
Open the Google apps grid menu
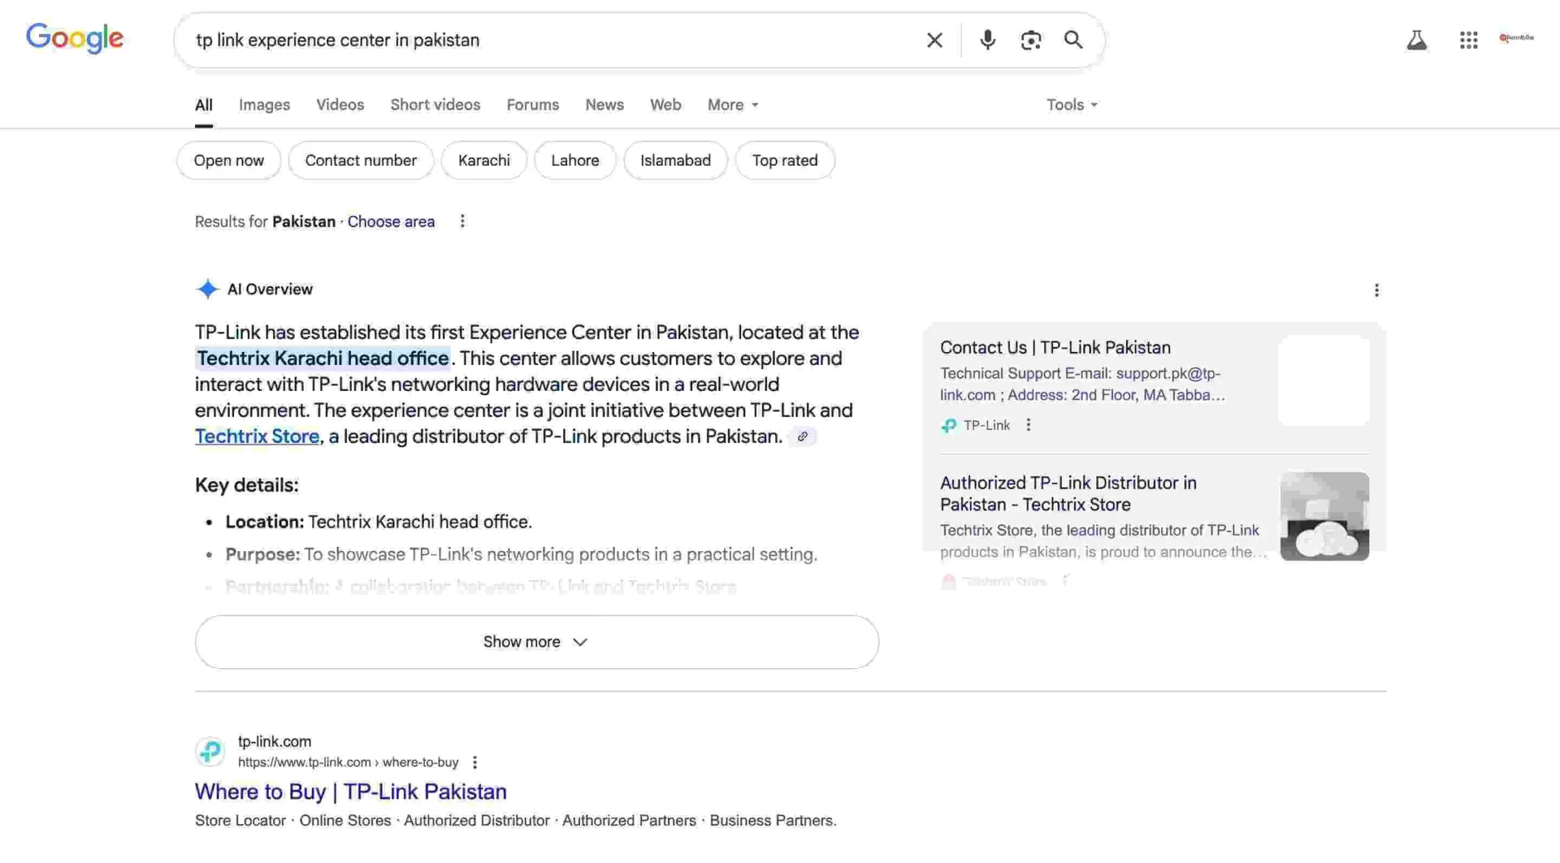(x=1469, y=40)
